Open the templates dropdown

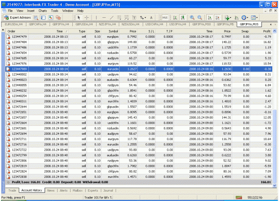click(x=254, y=17)
